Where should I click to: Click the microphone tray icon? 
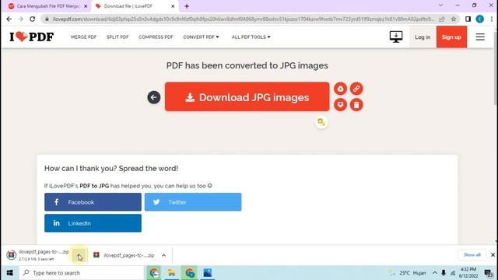point(444,273)
